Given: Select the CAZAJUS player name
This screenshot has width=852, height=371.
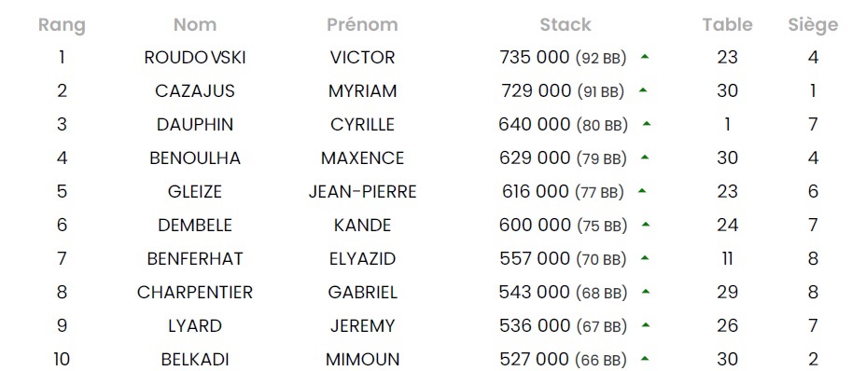Looking at the screenshot, I should 195,90.
